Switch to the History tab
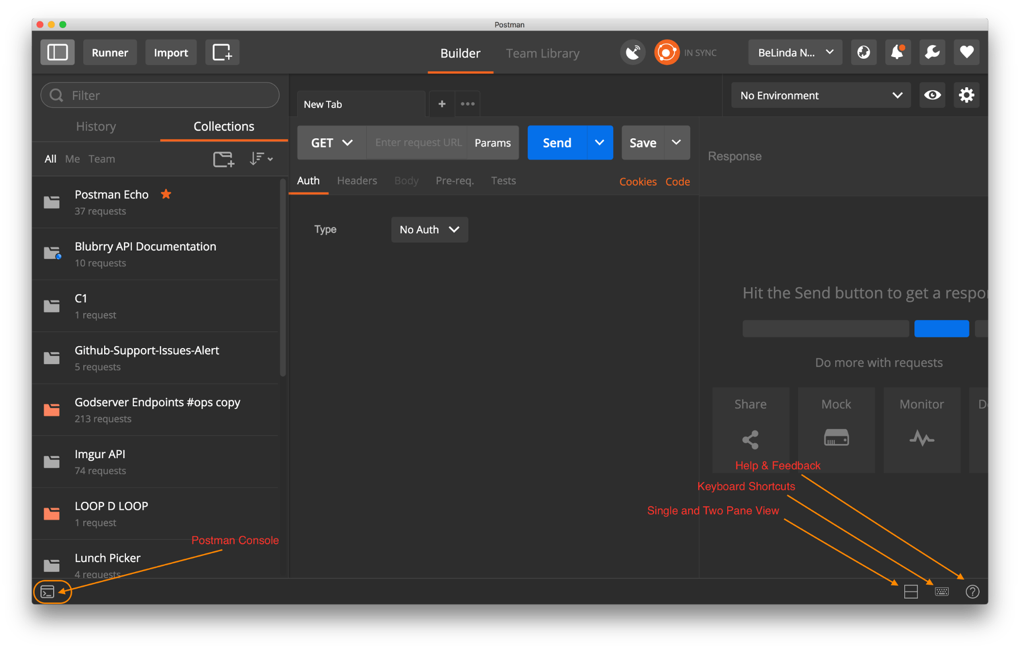1020x650 pixels. (x=96, y=127)
